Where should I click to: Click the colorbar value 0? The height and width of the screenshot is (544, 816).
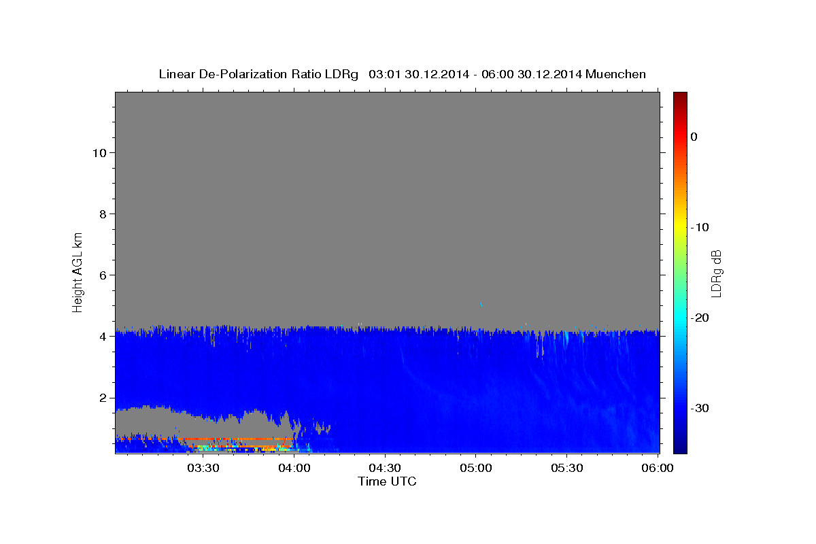pos(694,137)
